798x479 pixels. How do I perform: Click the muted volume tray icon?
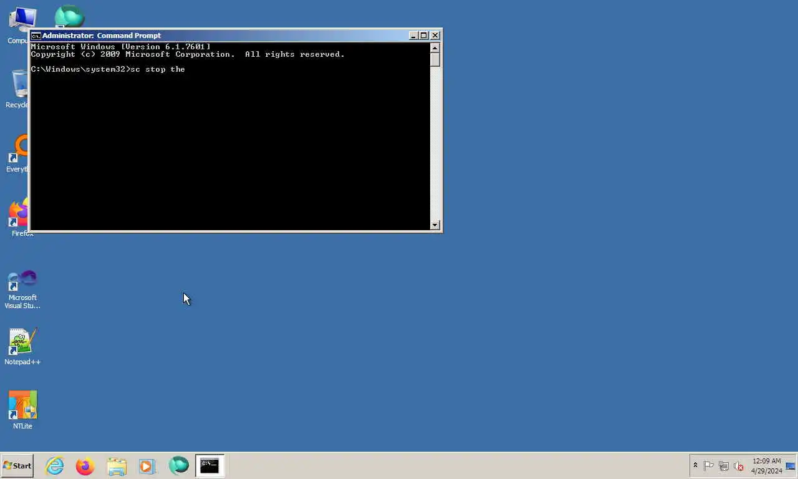[739, 466]
